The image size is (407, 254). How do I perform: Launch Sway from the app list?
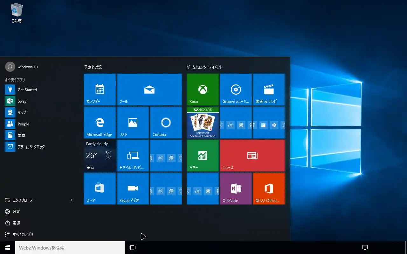(39, 101)
